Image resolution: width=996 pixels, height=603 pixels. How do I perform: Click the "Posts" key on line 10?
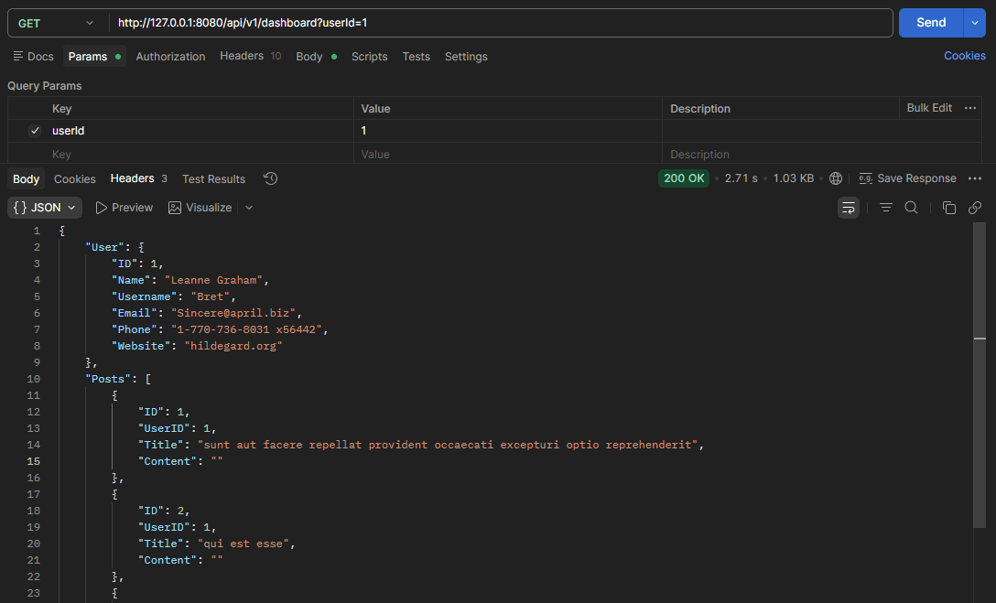(x=108, y=379)
